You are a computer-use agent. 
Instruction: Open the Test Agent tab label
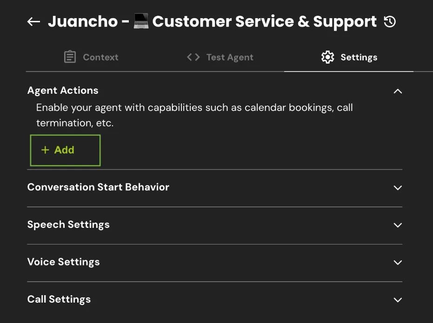(x=230, y=57)
